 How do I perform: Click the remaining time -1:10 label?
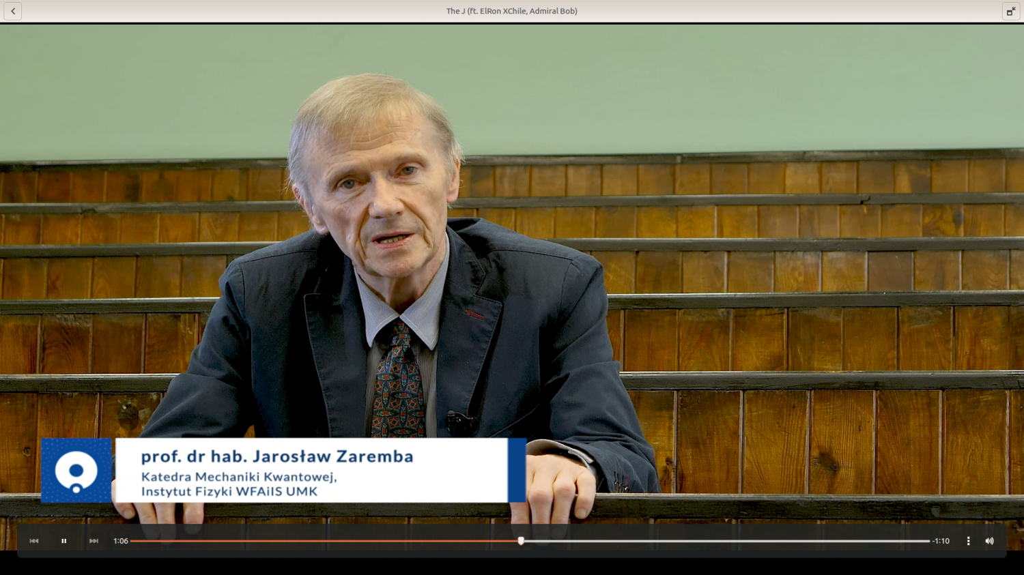941,541
